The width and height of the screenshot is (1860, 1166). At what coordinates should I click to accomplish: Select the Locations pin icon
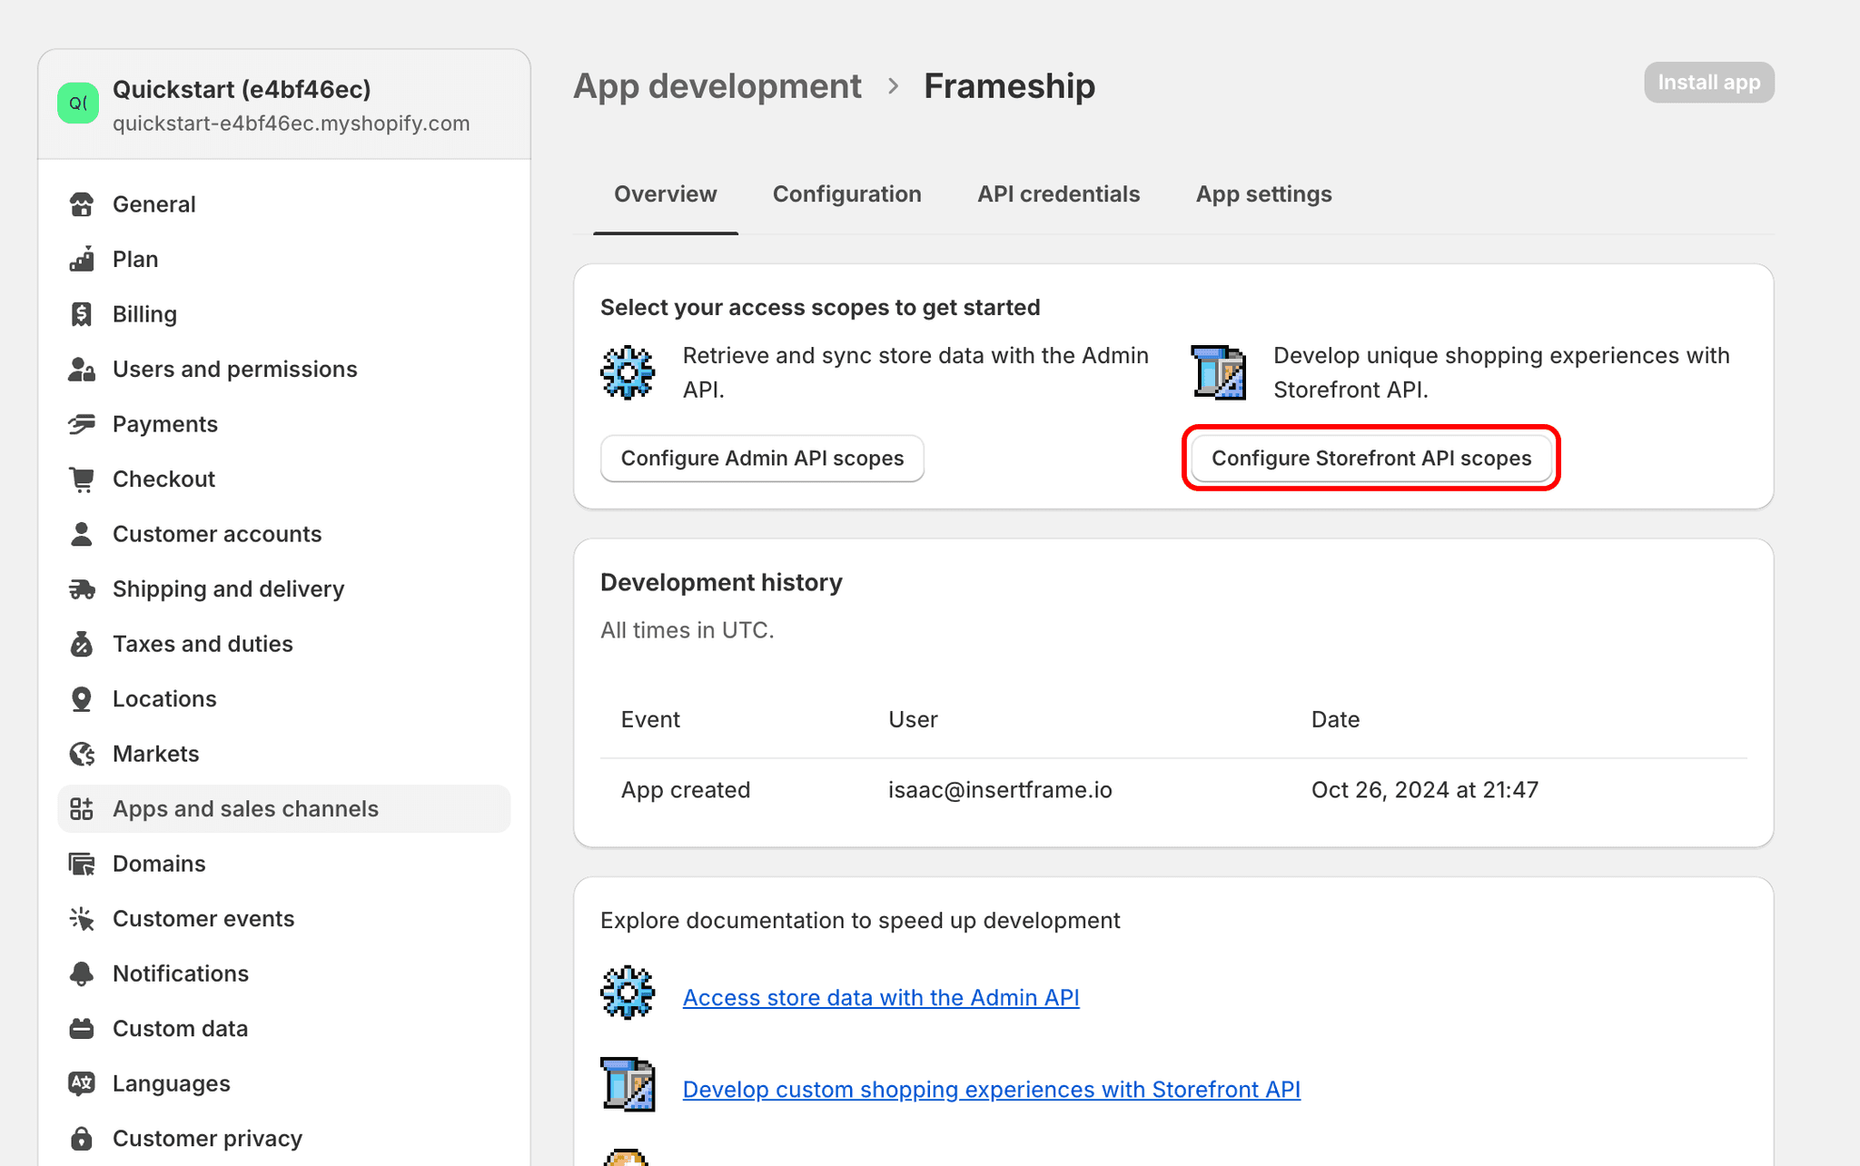[82, 698]
